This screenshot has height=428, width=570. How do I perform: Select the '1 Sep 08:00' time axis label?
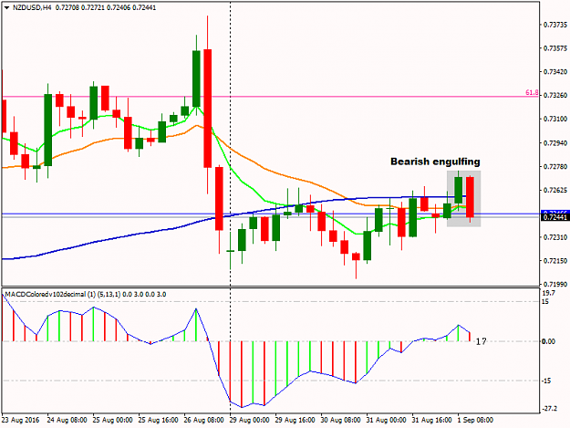pos(475,420)
